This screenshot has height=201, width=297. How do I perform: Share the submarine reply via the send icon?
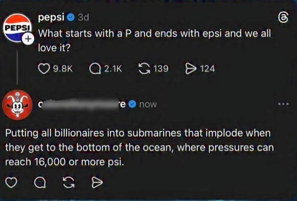coord(97,182)
